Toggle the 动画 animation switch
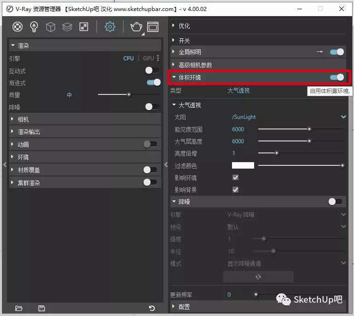Viewport: 354px width, 316px height. pos(151,144)
